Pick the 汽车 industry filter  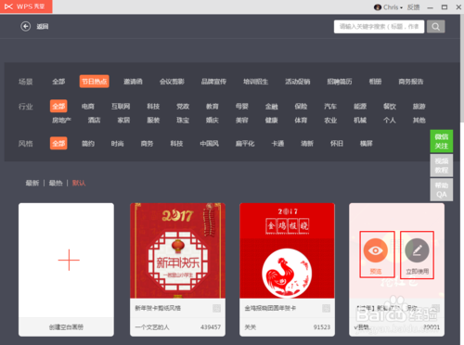(330, 107)
